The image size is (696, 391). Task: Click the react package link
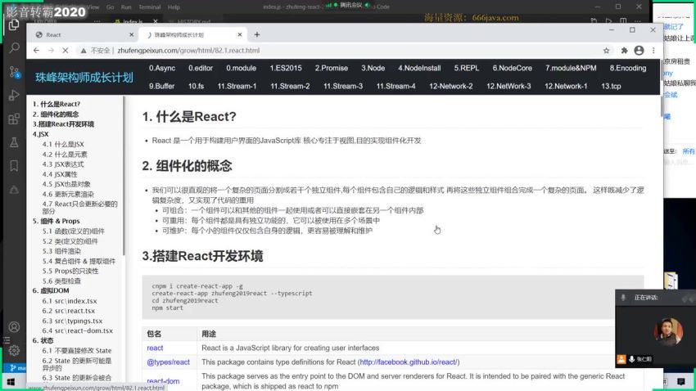[x=155, y=348]
